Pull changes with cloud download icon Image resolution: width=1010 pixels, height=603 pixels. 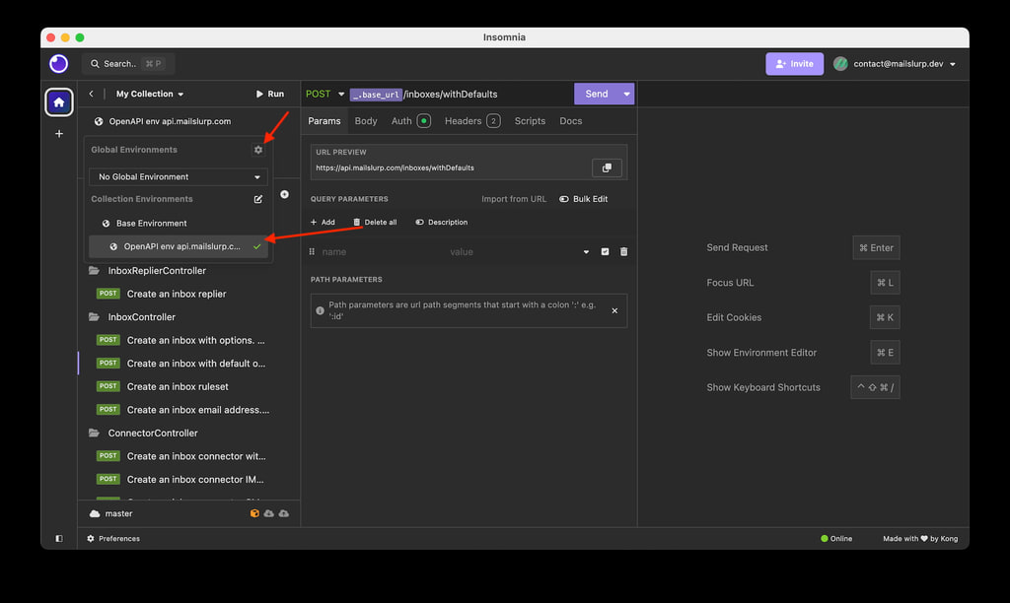click(x=269, y=513)
